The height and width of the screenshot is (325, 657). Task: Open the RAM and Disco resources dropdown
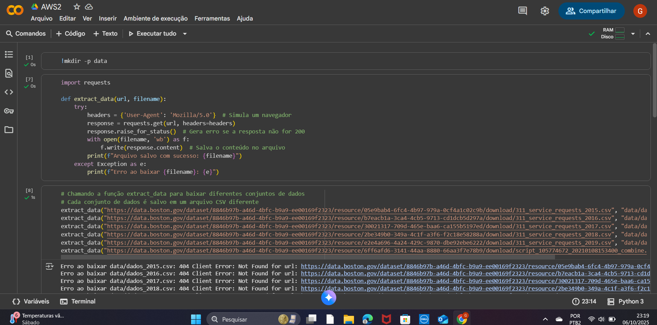633,34
